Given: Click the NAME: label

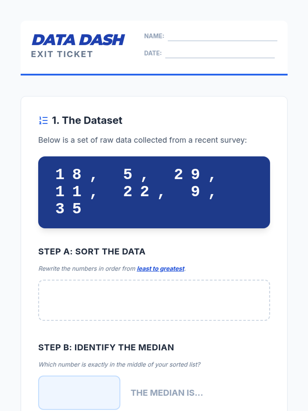Looking at the screenshot, I should 154,36.
